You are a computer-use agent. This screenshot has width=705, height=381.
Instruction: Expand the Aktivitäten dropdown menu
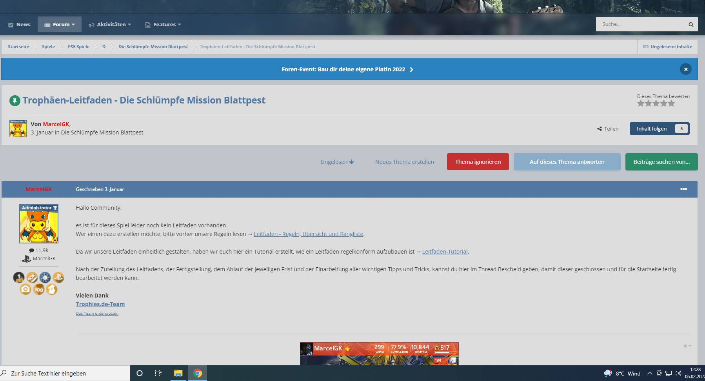[110, 24]
